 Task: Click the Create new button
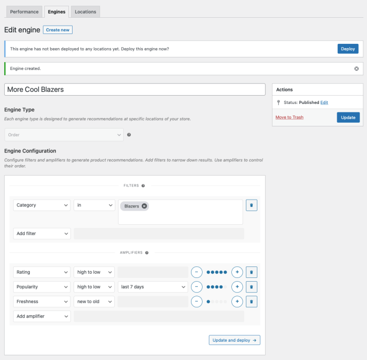(57, 30)
